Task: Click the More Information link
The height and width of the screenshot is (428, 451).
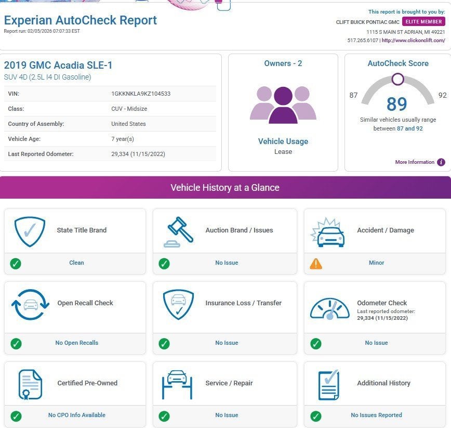Action: pos(414,162)
